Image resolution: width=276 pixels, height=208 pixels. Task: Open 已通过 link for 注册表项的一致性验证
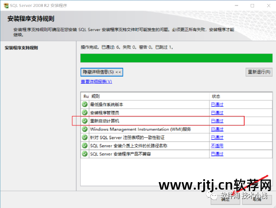217,138
